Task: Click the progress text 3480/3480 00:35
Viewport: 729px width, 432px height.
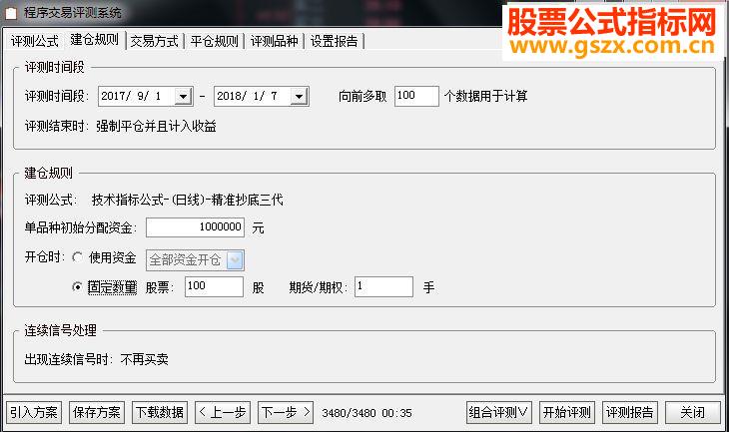Action: pos(366,413)
